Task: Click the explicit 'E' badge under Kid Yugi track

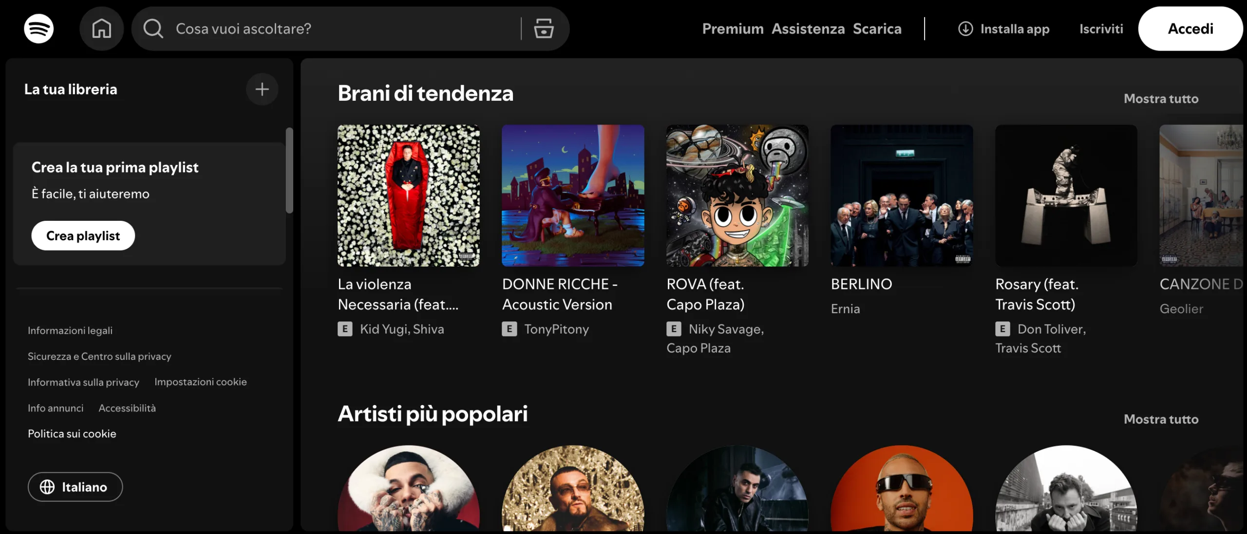Action: [345, 329]
